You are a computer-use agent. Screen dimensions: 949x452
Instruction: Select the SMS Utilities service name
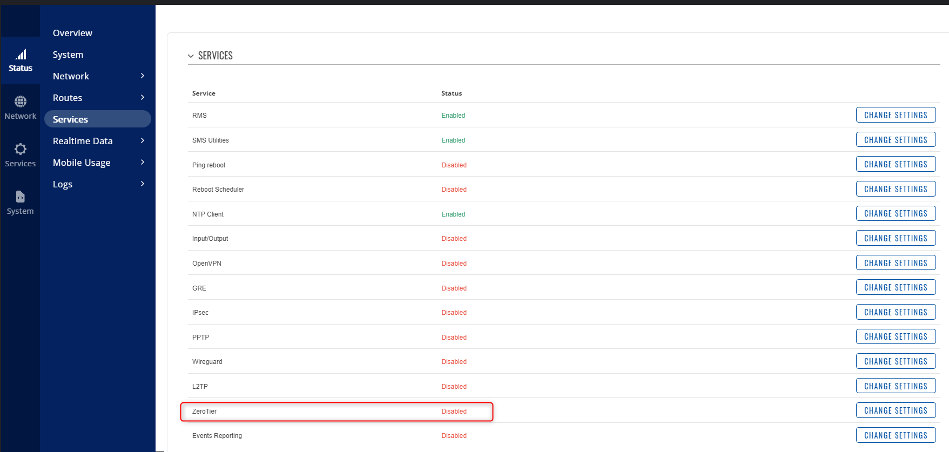click(x=211, y=140)
